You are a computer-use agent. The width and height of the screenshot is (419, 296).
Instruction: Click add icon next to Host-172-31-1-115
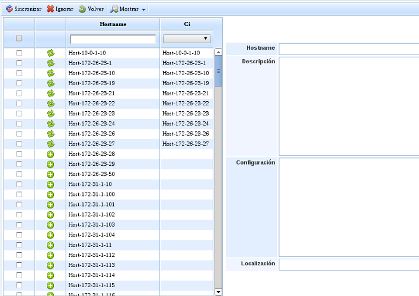[x=50, y=285]
